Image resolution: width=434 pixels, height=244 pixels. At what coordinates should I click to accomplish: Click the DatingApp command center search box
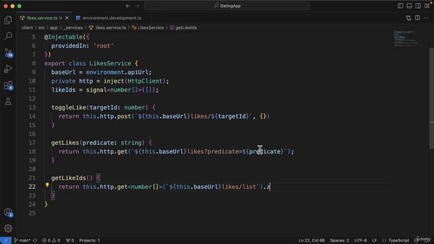(x=227, y=6)
